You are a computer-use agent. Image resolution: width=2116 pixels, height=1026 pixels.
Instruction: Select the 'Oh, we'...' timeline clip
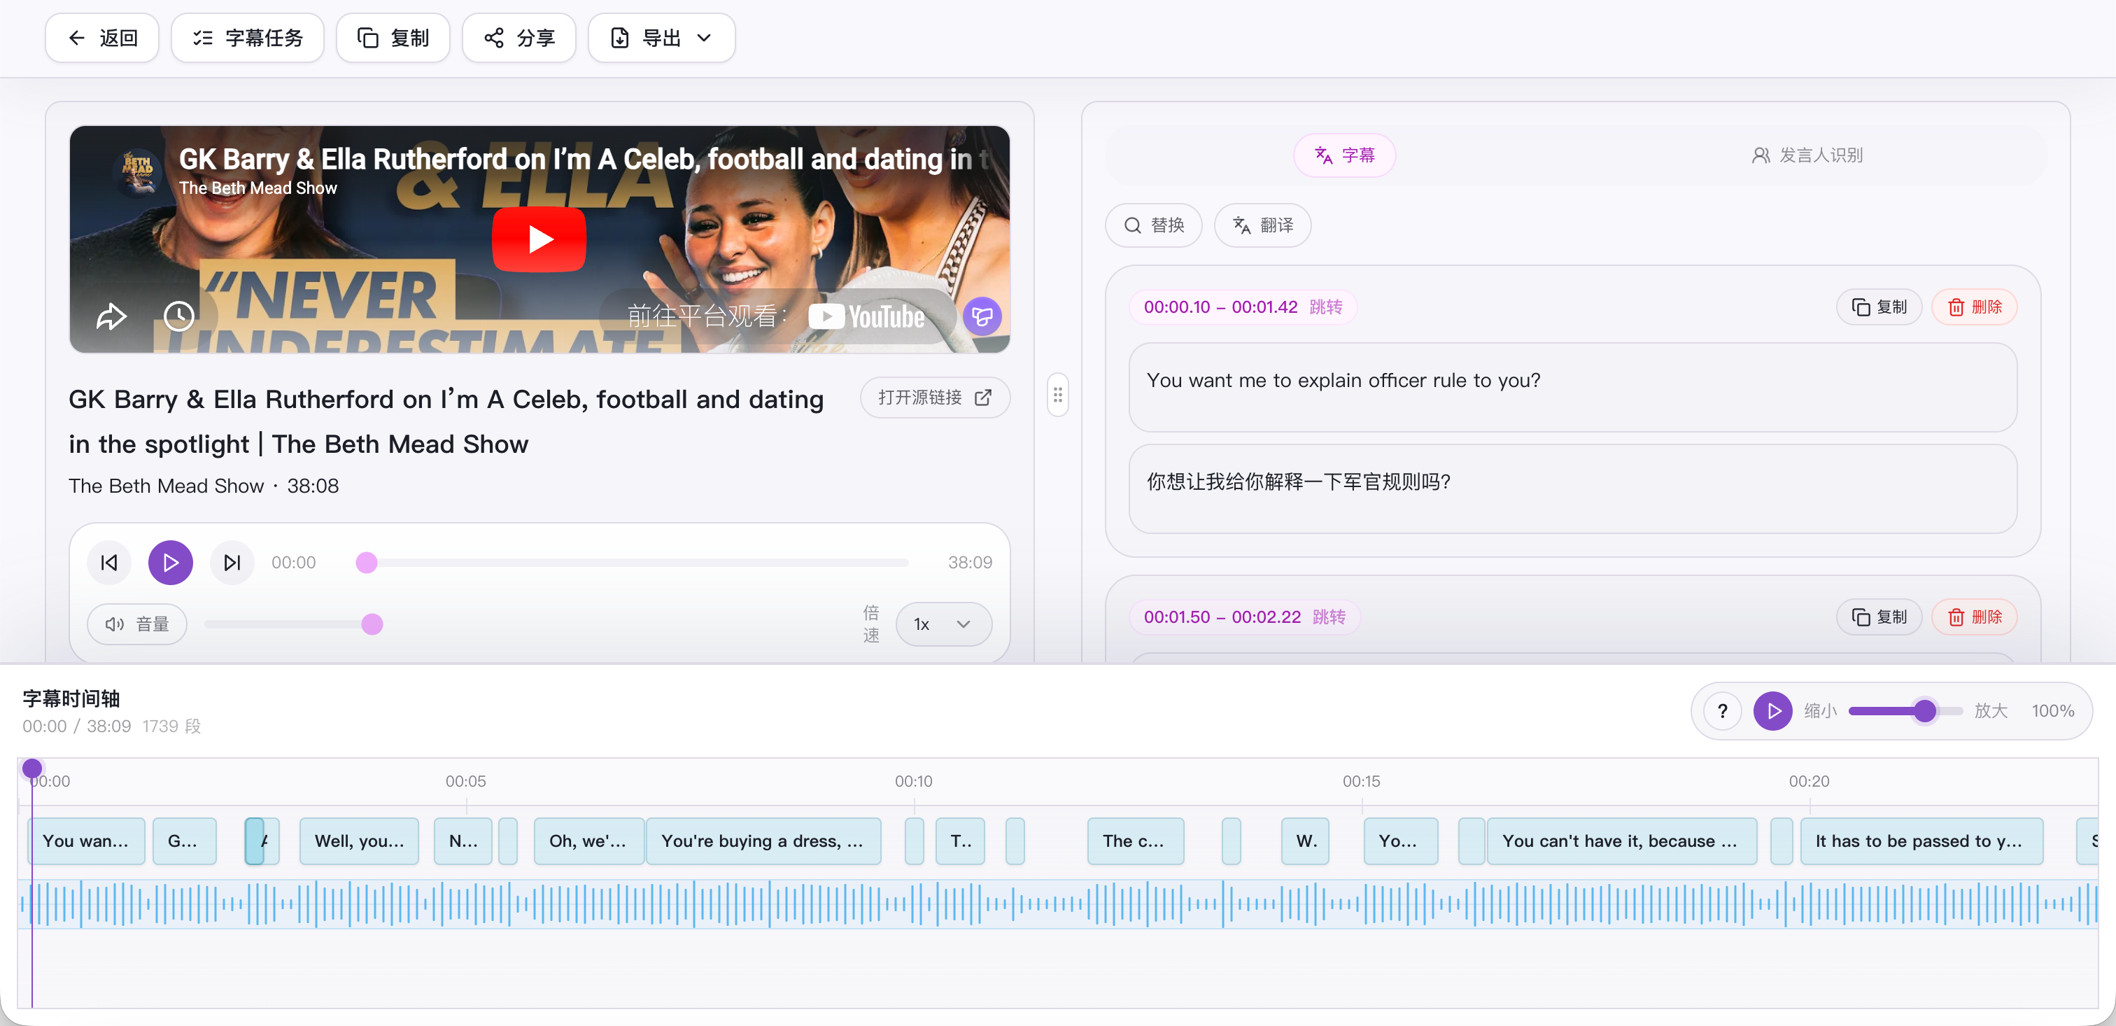(x=588, y=841)
